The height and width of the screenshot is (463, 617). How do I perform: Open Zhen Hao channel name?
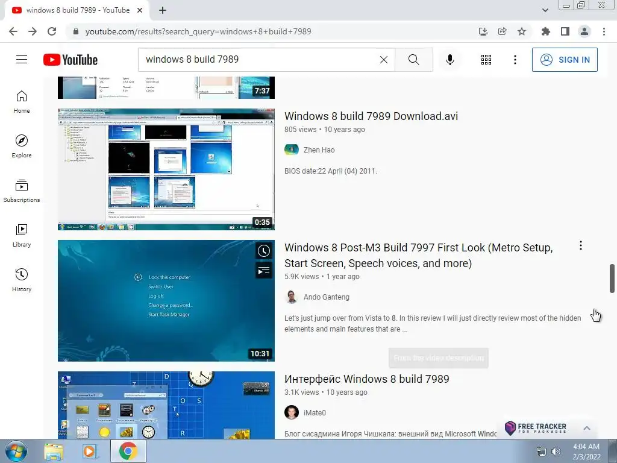click(x=319, y=150)
